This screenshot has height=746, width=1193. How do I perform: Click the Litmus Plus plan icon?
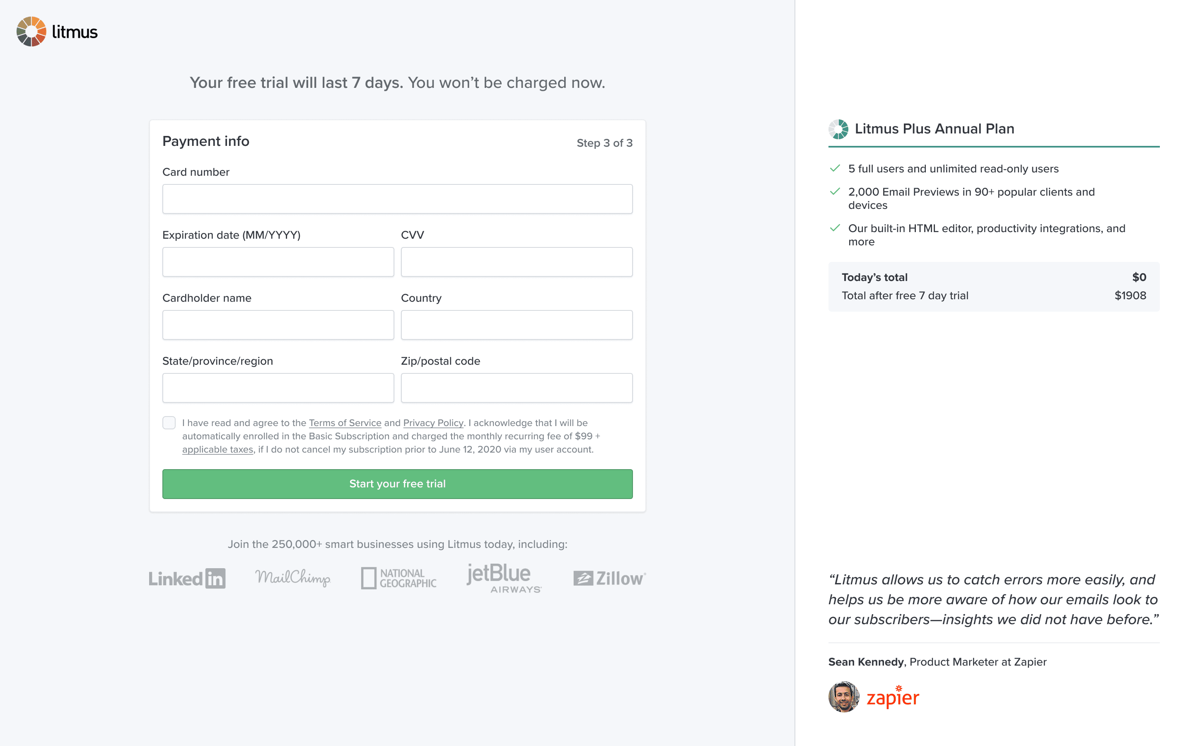(x=838, y=129)
